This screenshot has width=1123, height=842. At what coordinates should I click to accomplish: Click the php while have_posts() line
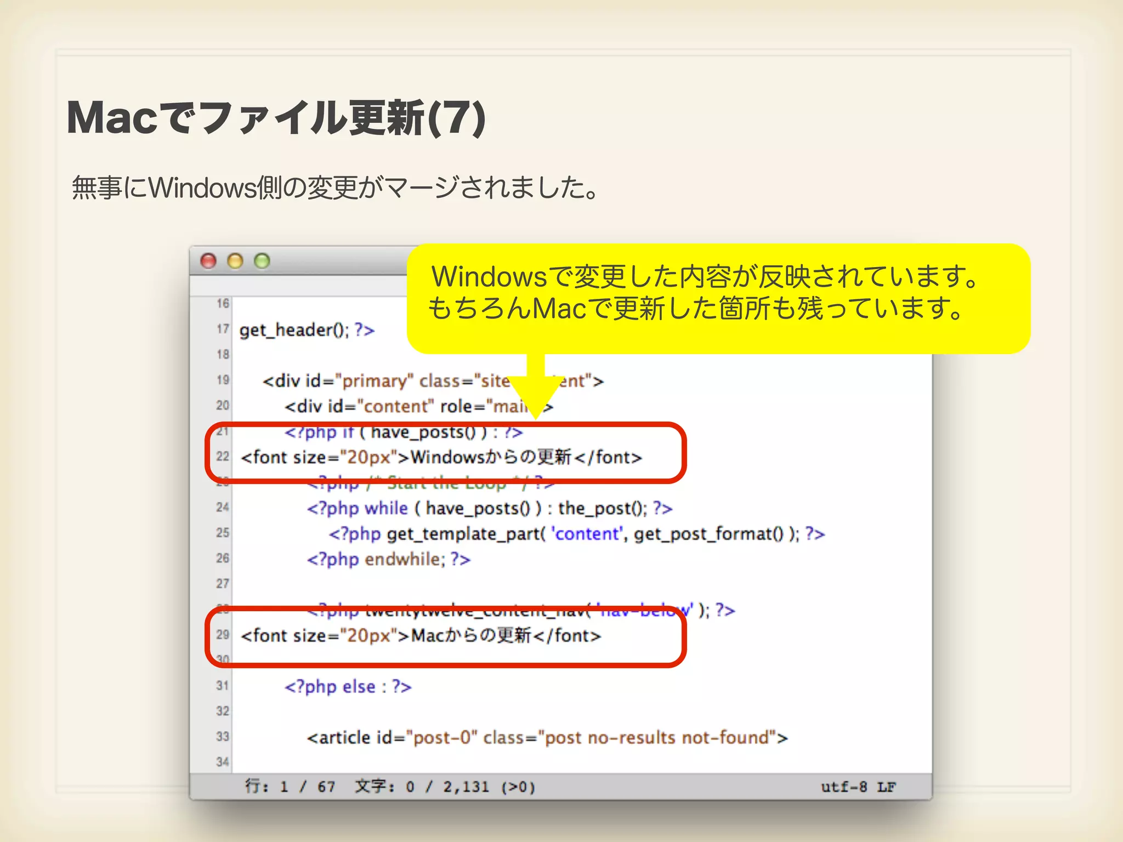coord(489,509)
